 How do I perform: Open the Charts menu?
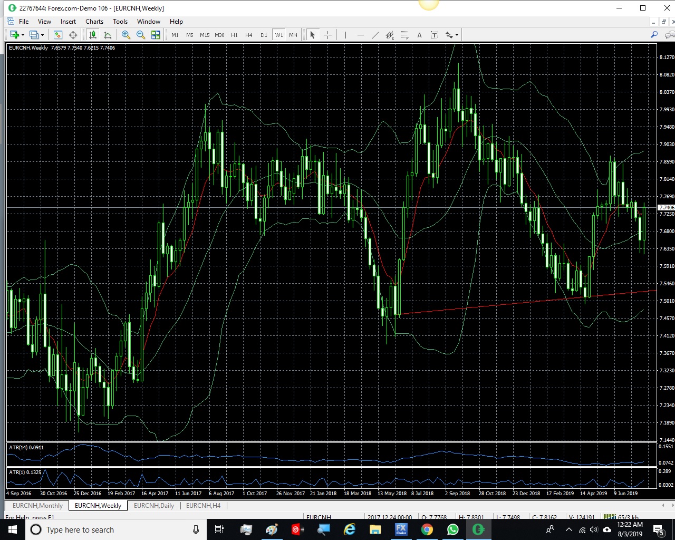click(x=94, y=22)
